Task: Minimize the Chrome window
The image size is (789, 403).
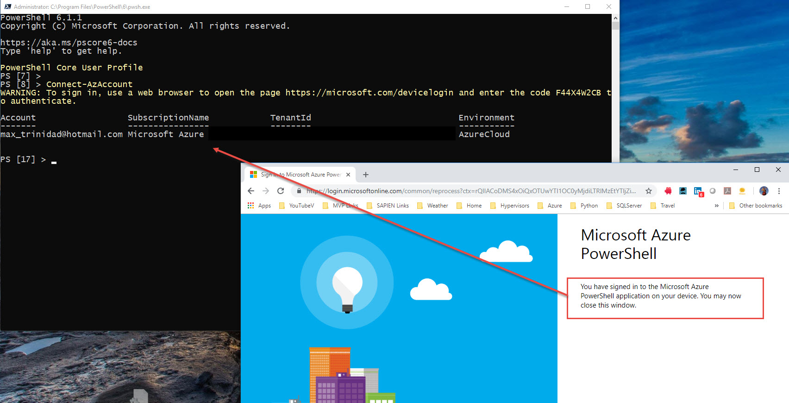Action: coord(736,170)
